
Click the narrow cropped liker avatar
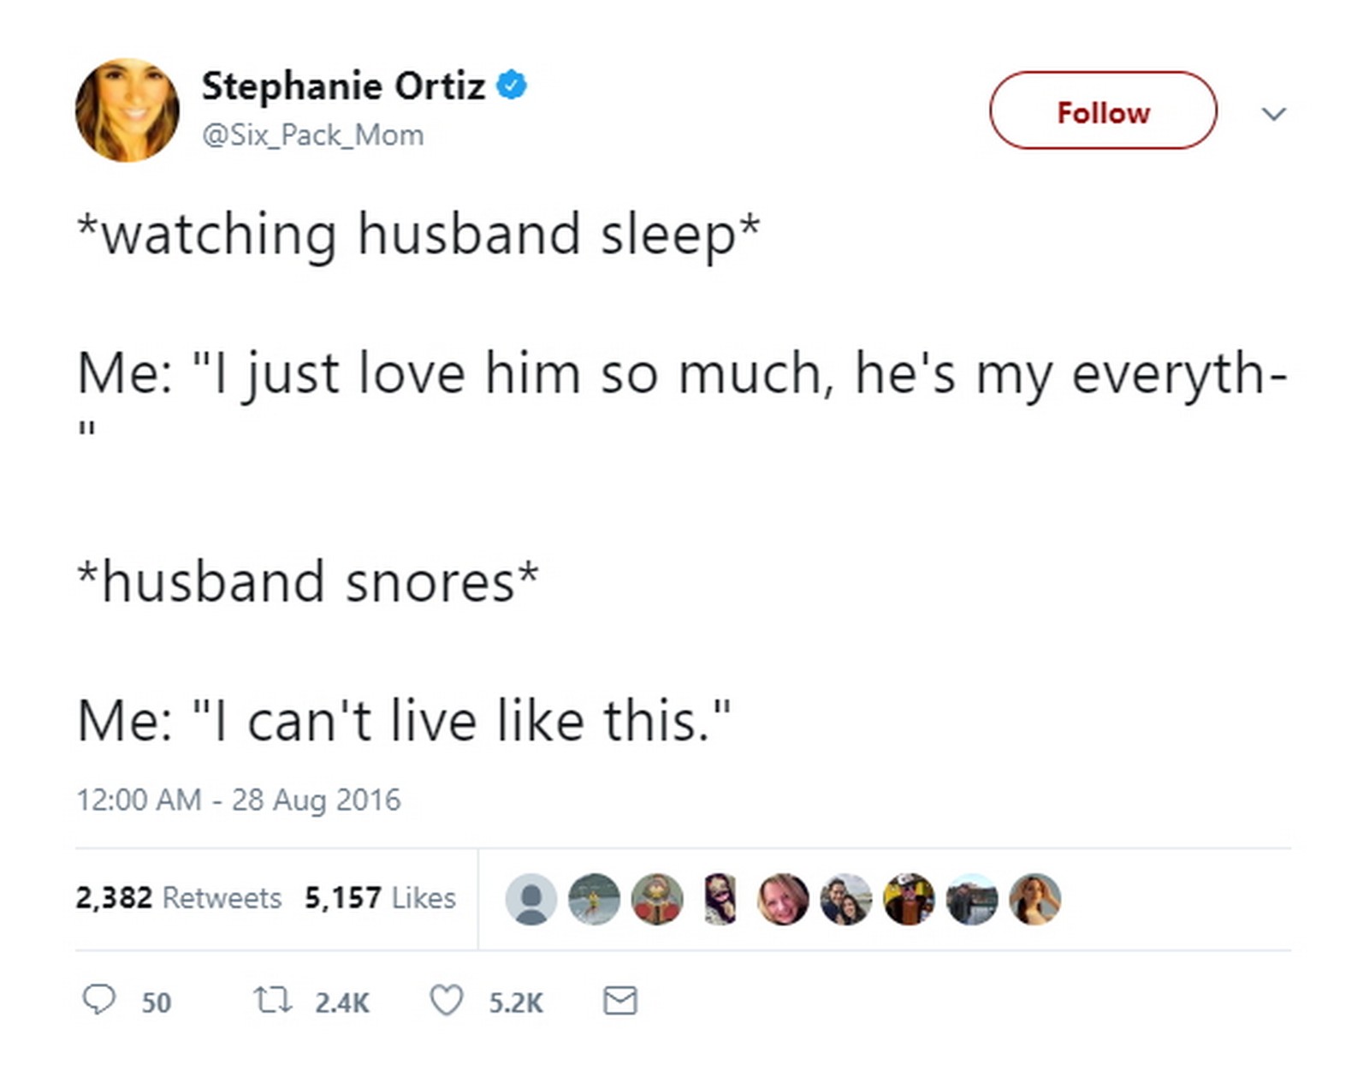(x=720, y=899)
